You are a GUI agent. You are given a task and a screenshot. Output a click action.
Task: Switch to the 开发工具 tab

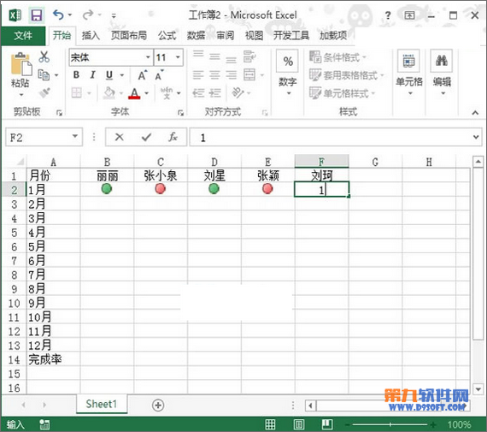(x=291, y=35)
